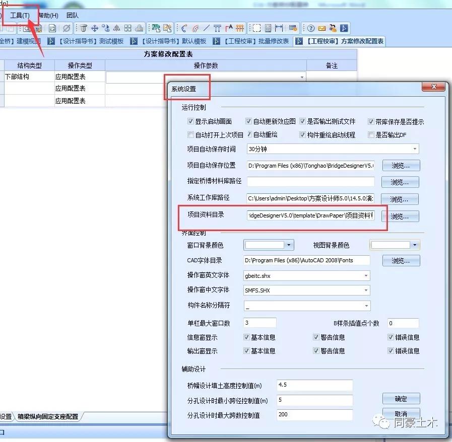This screenshot has width=452, height=442.
Task: Select 箱梁纵向固定支座配置 bottom tab
Action: (x=48, y=416)
